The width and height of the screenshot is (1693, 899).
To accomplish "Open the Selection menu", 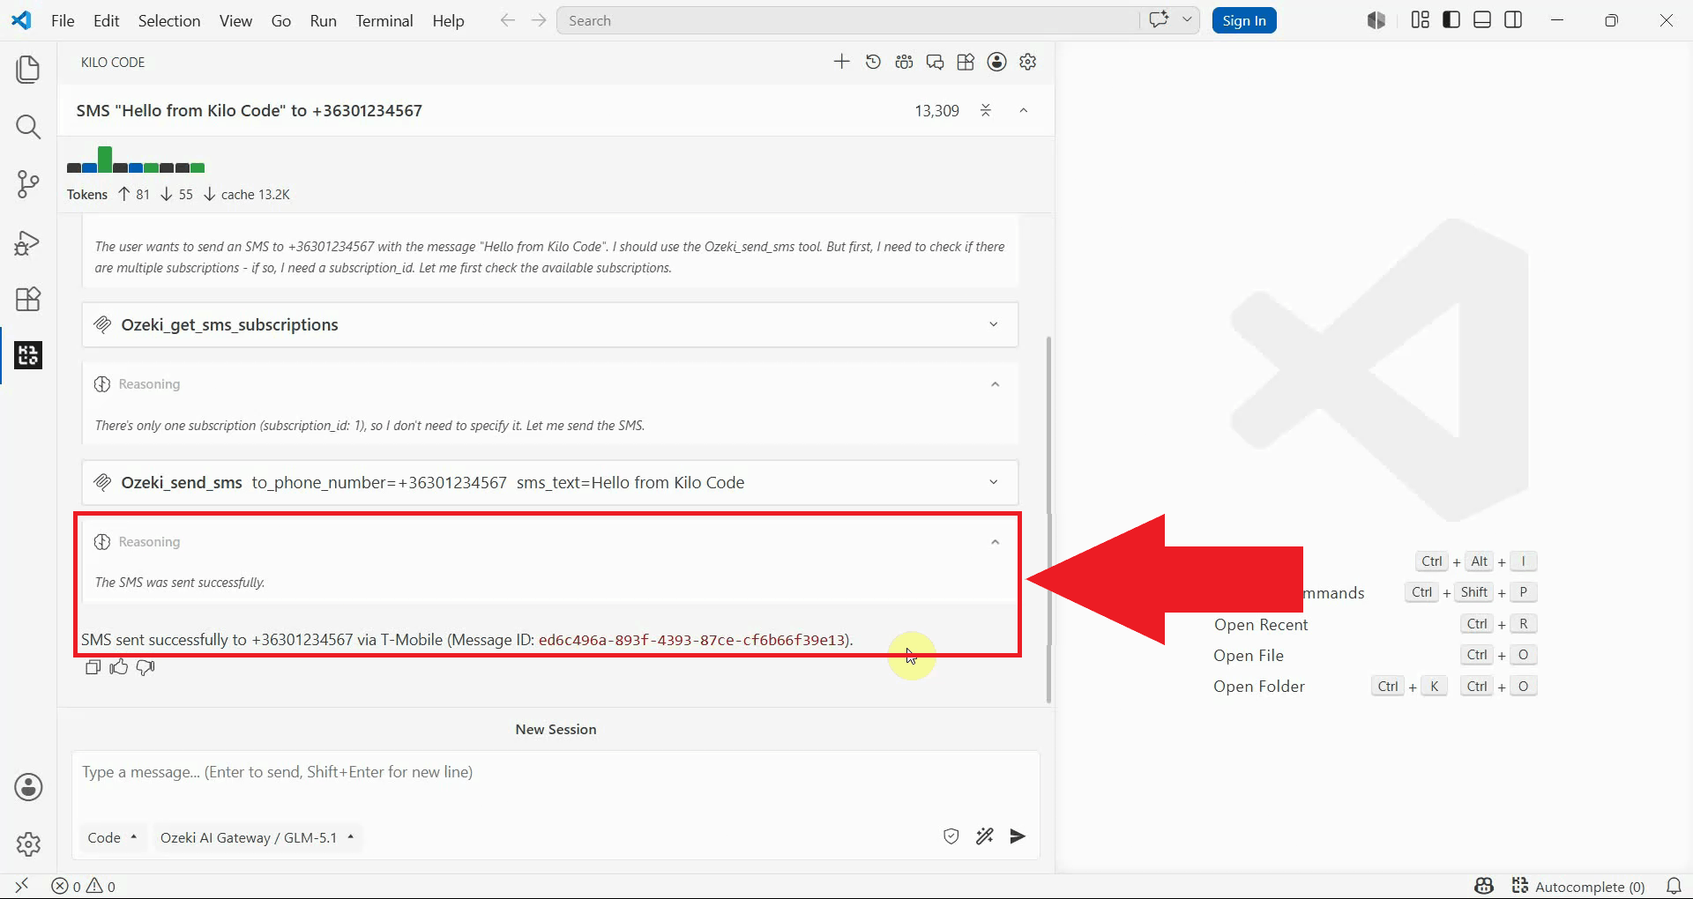I will [x=169, y=20].
